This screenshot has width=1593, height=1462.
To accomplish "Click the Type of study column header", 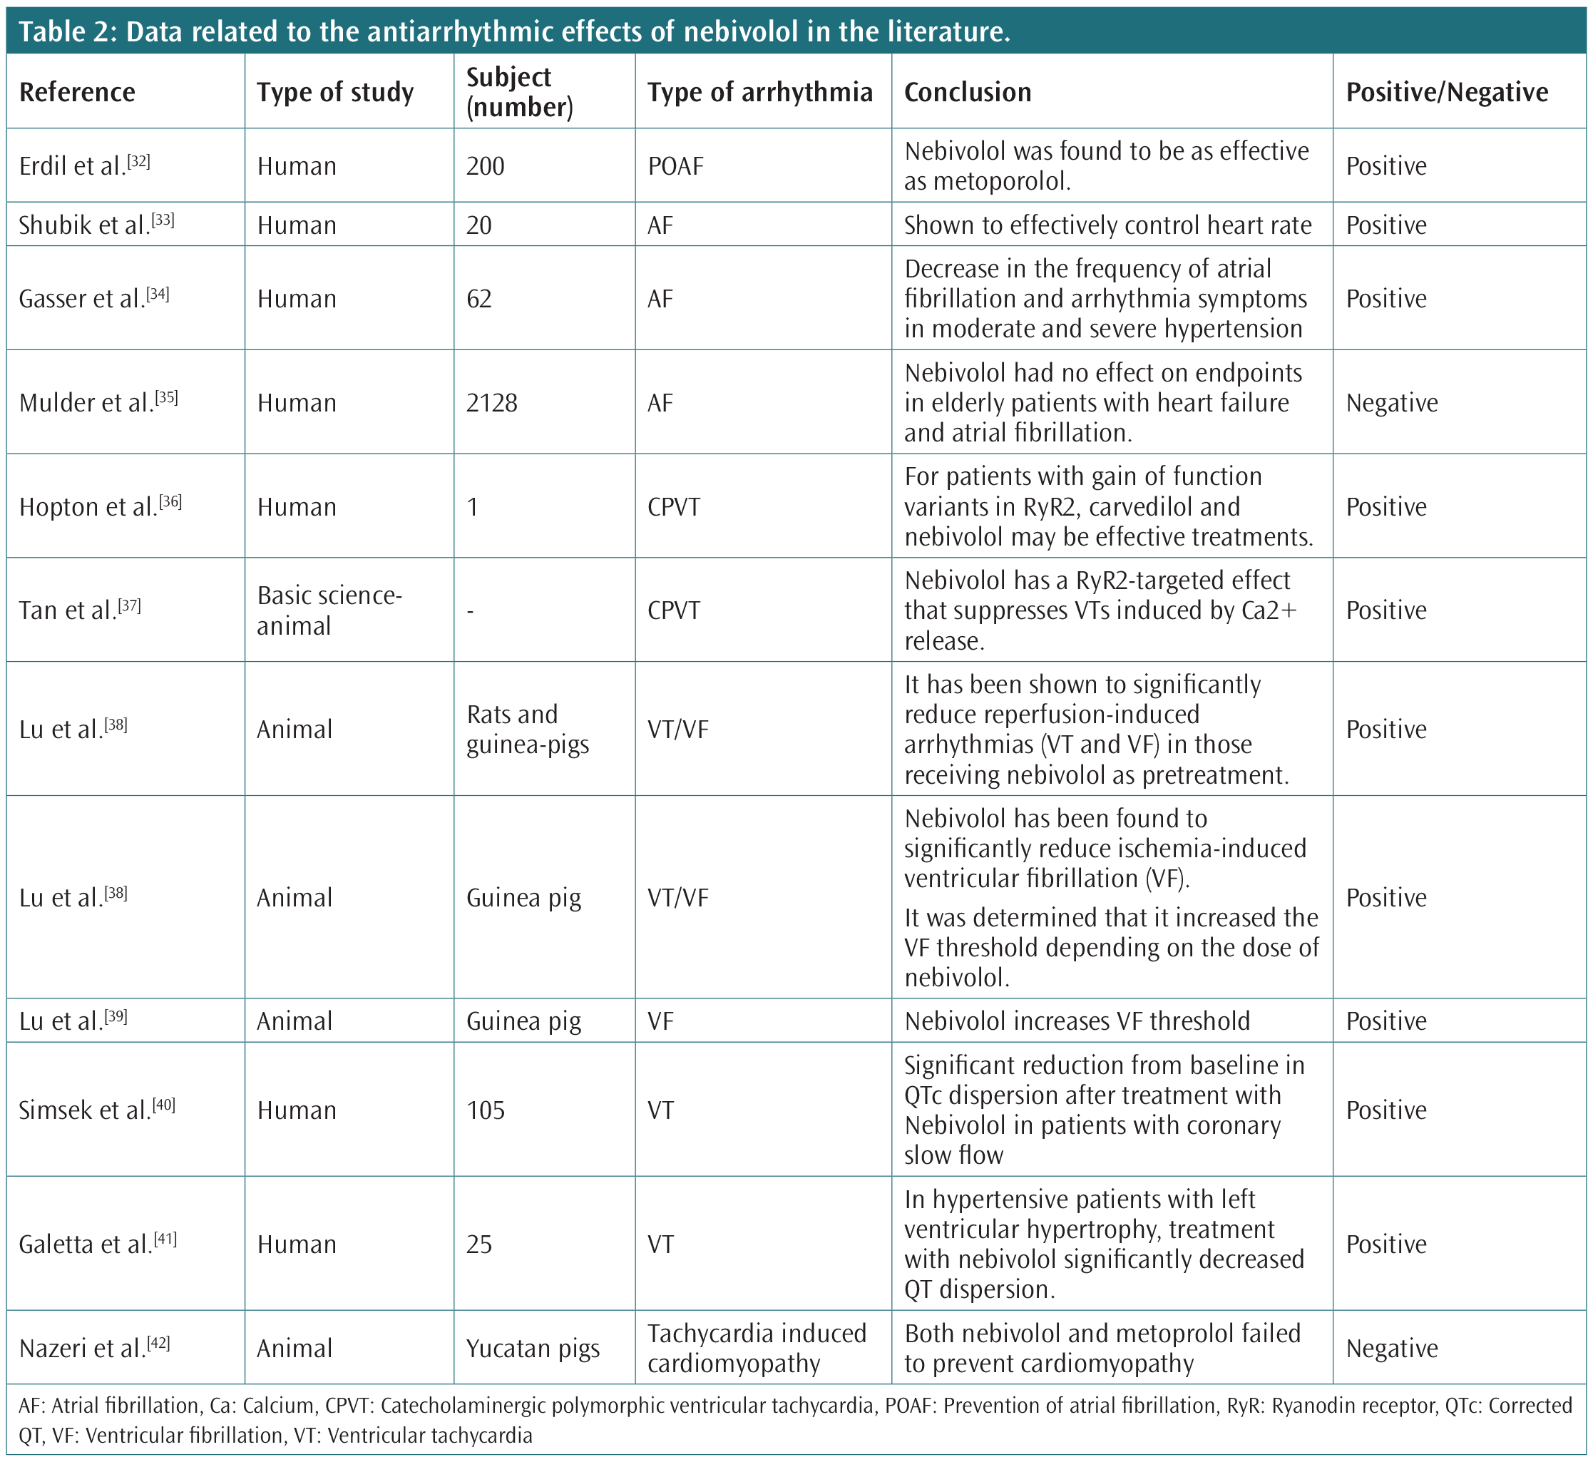I will 334,92.
